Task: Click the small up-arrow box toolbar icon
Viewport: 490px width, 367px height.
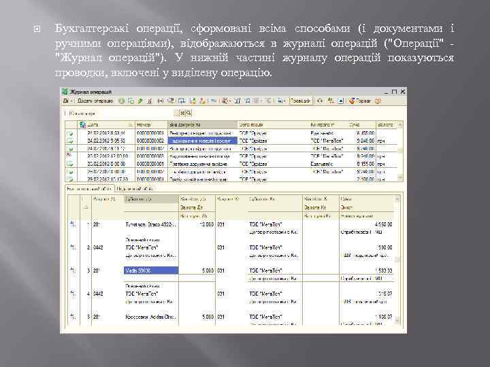Action: pyautogui.click(x=341, y=101)
